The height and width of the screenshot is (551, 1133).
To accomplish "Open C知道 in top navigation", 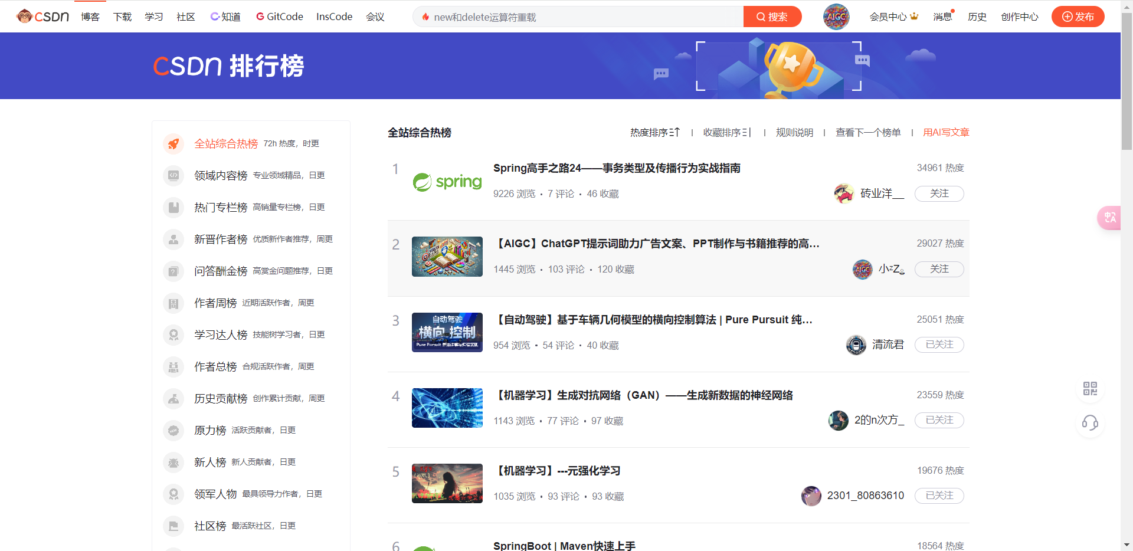I will coord(225,17).
